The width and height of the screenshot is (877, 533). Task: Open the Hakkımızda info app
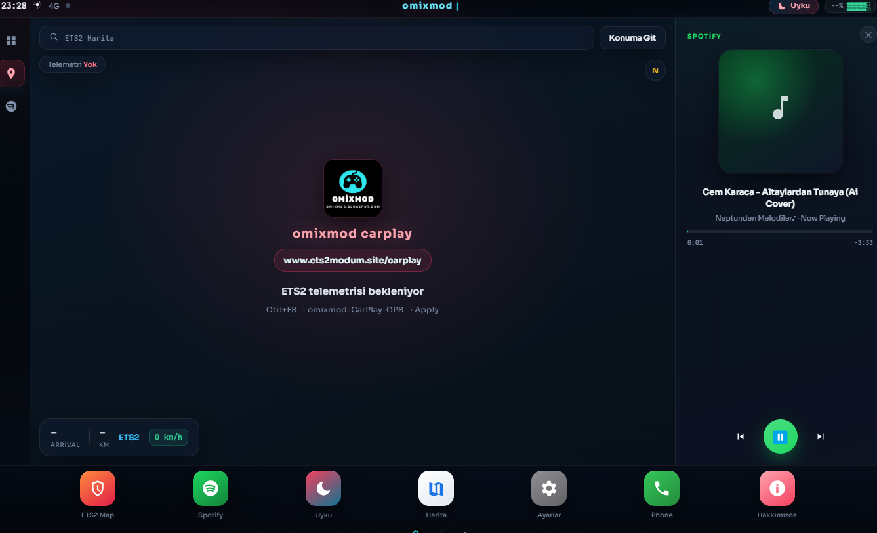click(777, 488)
